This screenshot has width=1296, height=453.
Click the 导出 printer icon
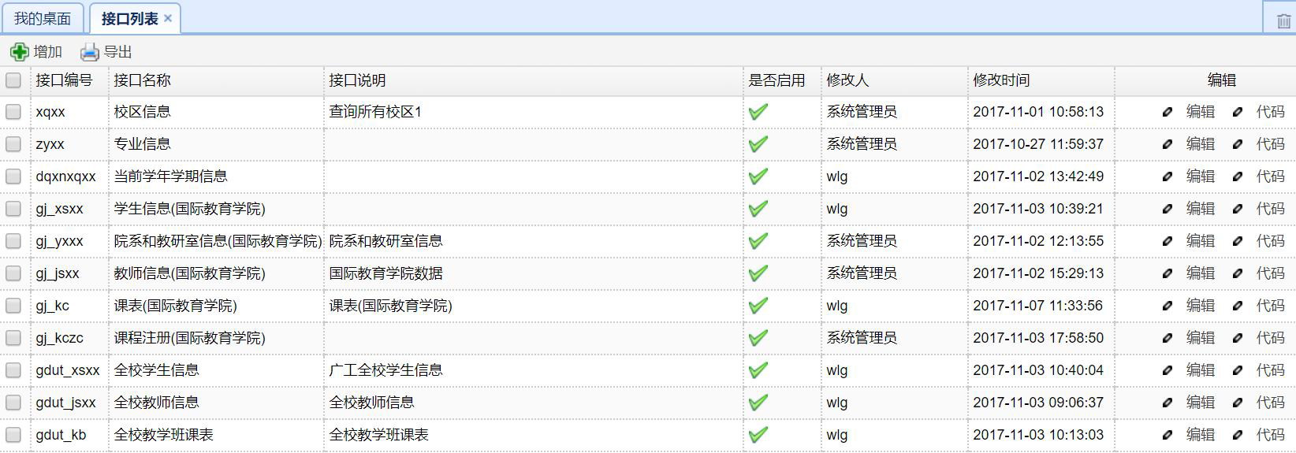point(90,52)
